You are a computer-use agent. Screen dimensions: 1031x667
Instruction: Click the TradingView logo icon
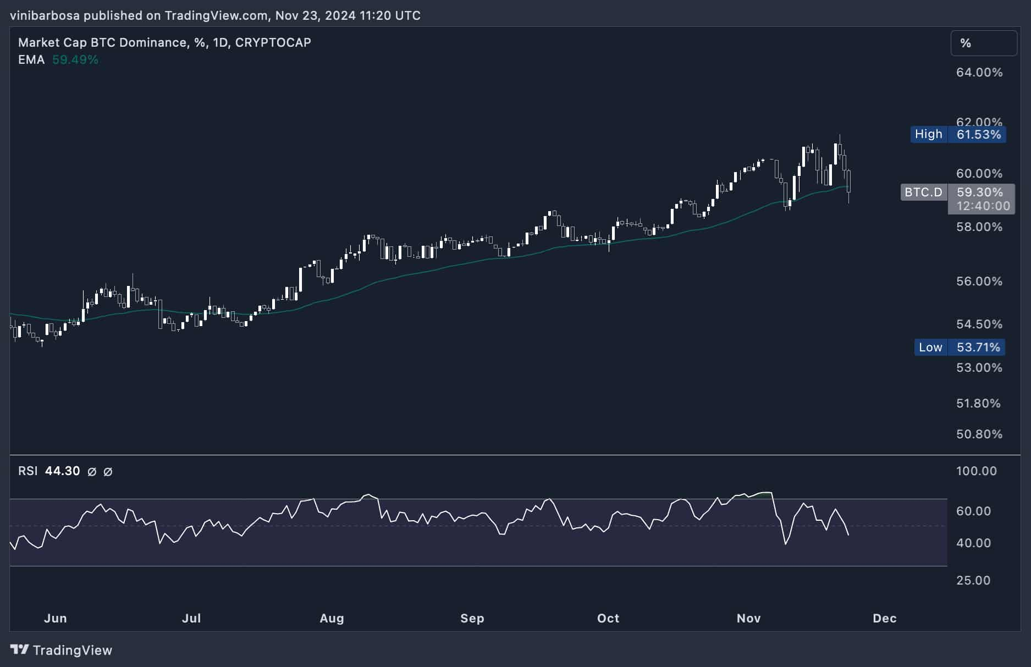20,650
